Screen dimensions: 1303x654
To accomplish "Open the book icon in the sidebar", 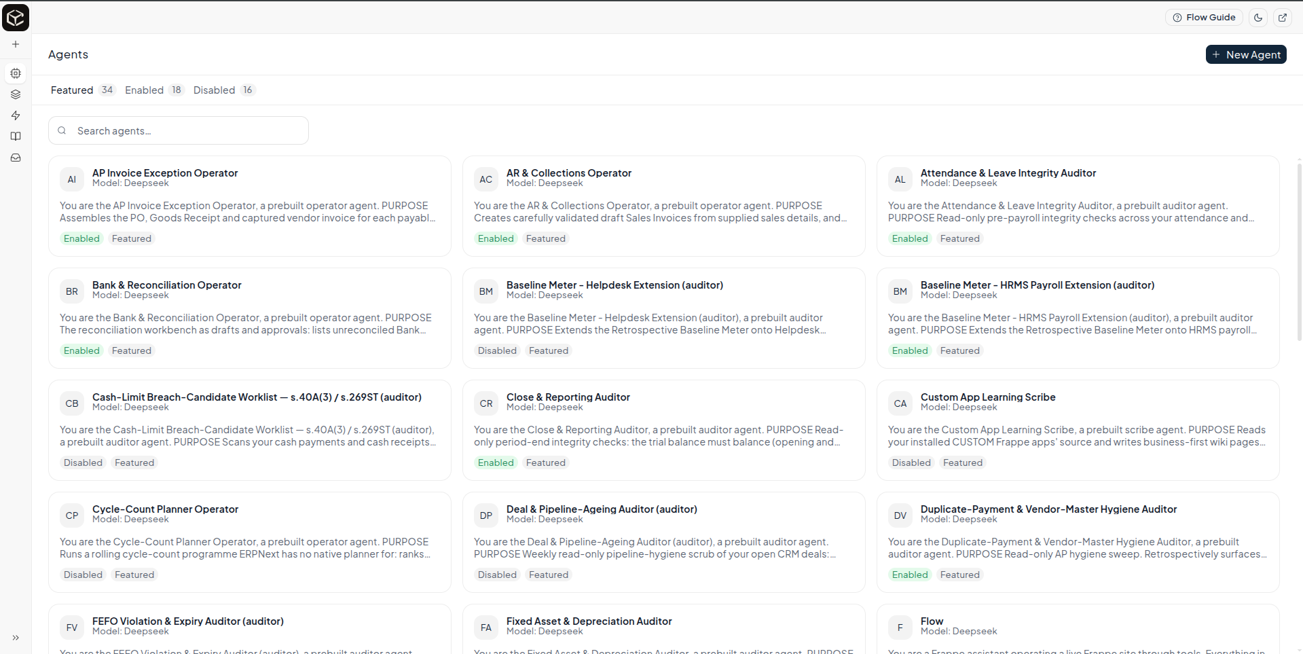I will tap(16, 137).
